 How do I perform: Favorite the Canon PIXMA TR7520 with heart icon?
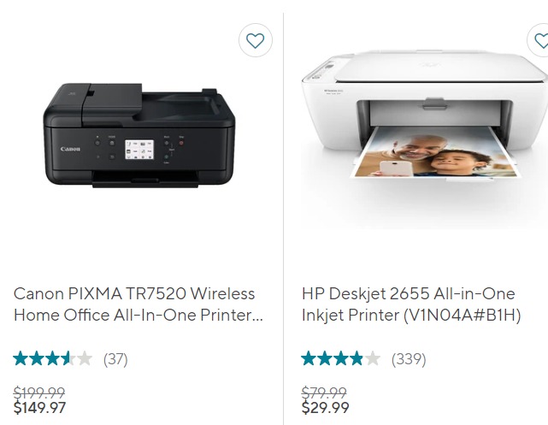coord(255,40)
